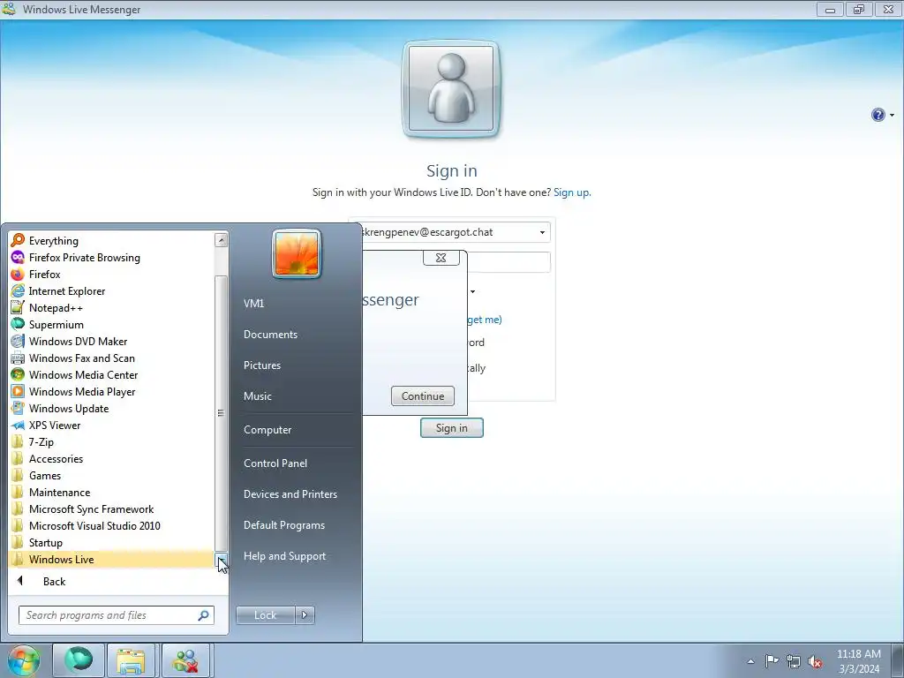This screenshot has height=678, width=904.
Task: Open the Windows Live ID email dropdown
Action: click(x=542, y=232)
